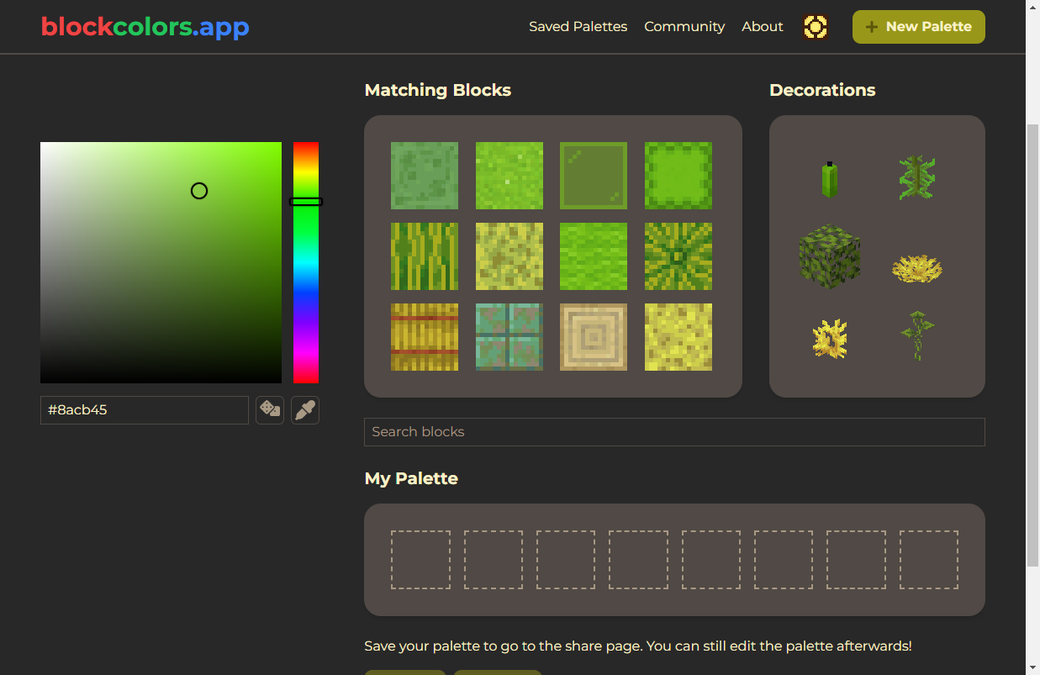
Task: Open the About page
Action: tap(762, 26)
